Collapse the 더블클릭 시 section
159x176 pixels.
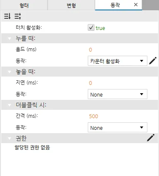click(10, 105)
